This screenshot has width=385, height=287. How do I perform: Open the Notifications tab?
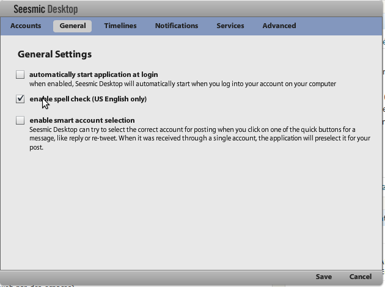(x=177, y=26)
